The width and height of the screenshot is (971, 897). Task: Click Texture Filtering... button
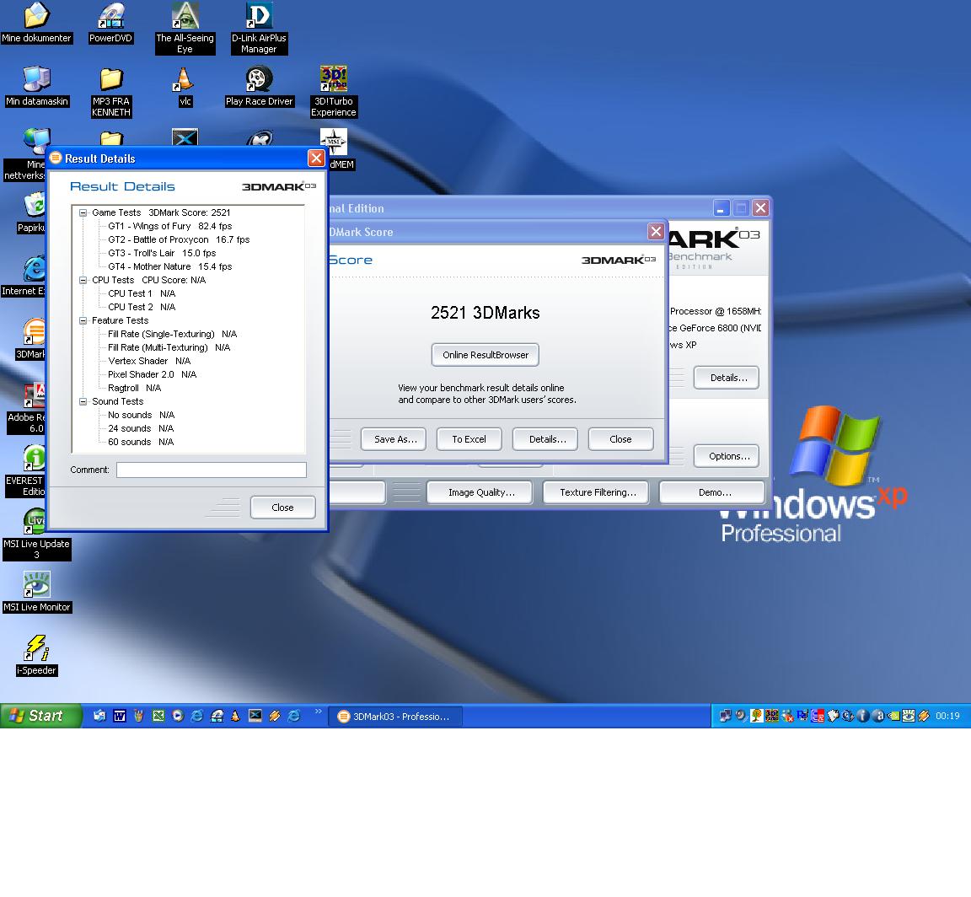coord(596,492)
